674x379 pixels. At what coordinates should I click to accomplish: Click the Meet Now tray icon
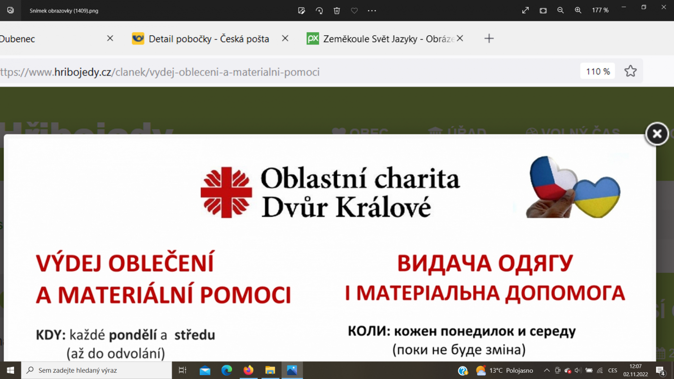(x=557, y=370)
